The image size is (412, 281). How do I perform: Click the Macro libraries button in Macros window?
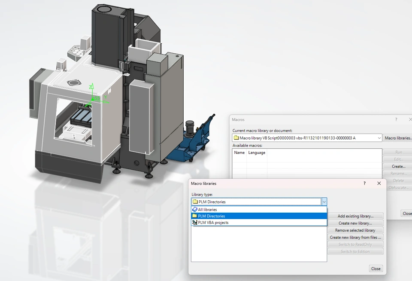click(x=398, y=138)
